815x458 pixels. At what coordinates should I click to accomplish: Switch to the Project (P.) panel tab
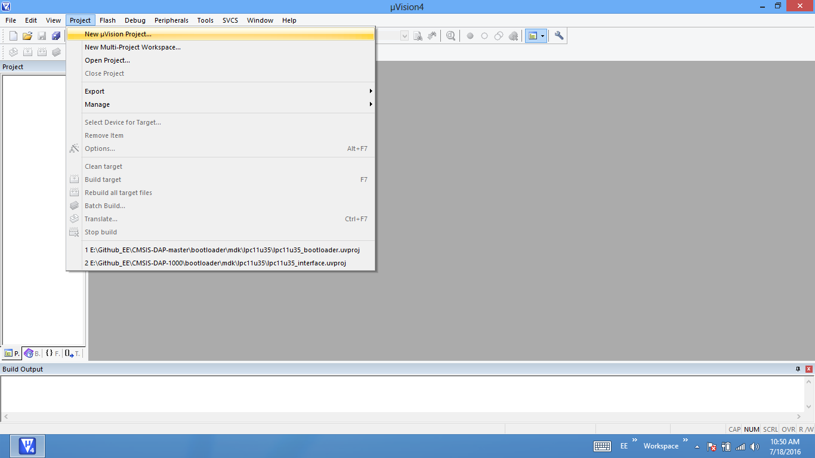coord(12,353)
